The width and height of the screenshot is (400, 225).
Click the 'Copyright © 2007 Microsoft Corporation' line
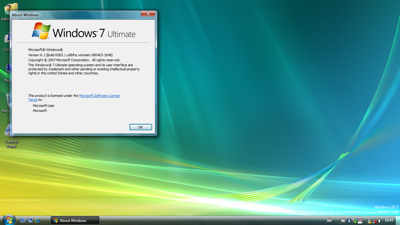pos(74,60)
